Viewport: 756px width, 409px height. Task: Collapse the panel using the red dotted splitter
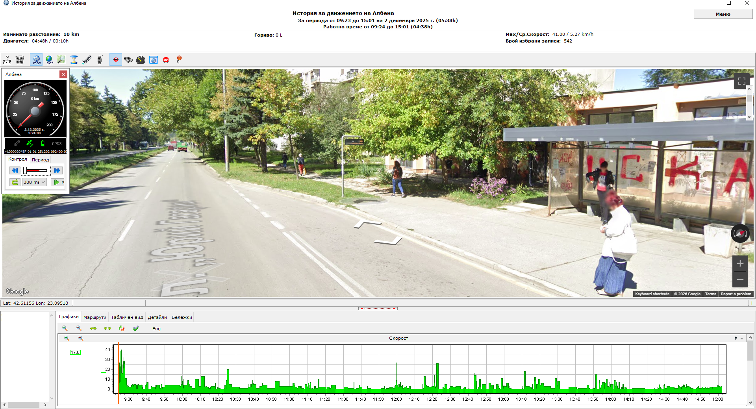pos(378,309)
